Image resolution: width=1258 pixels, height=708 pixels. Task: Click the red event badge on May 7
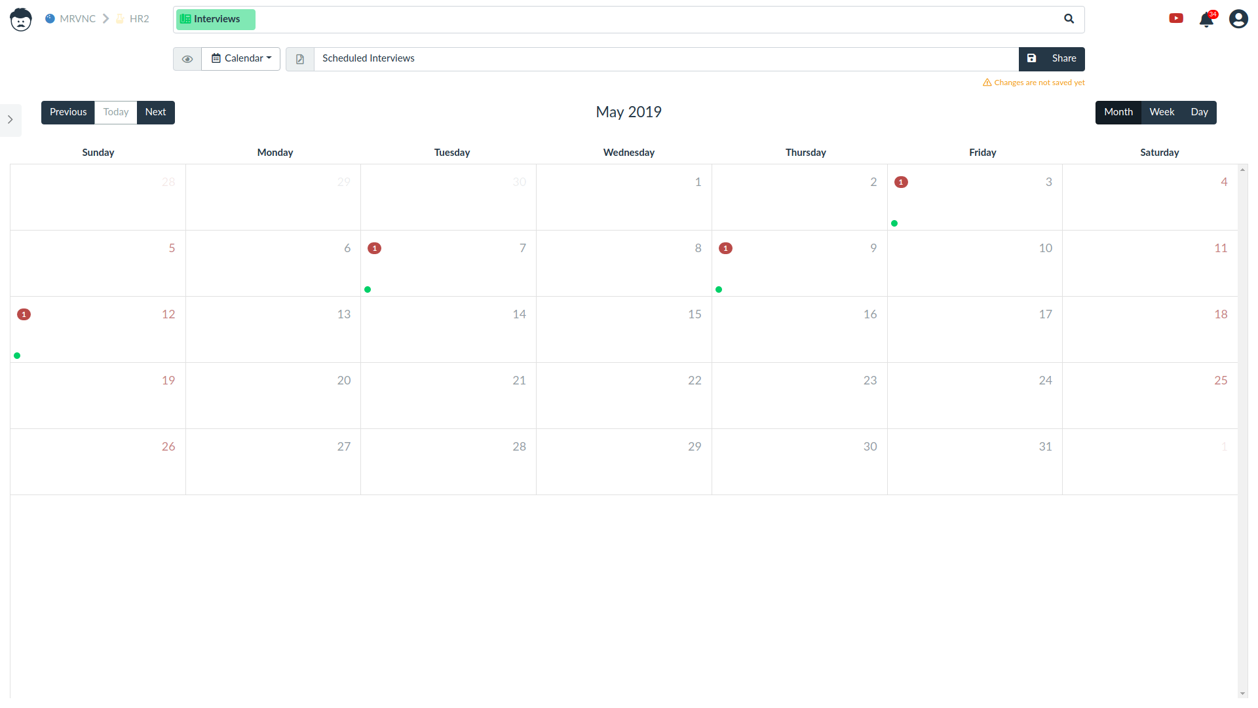click(374, 248)
